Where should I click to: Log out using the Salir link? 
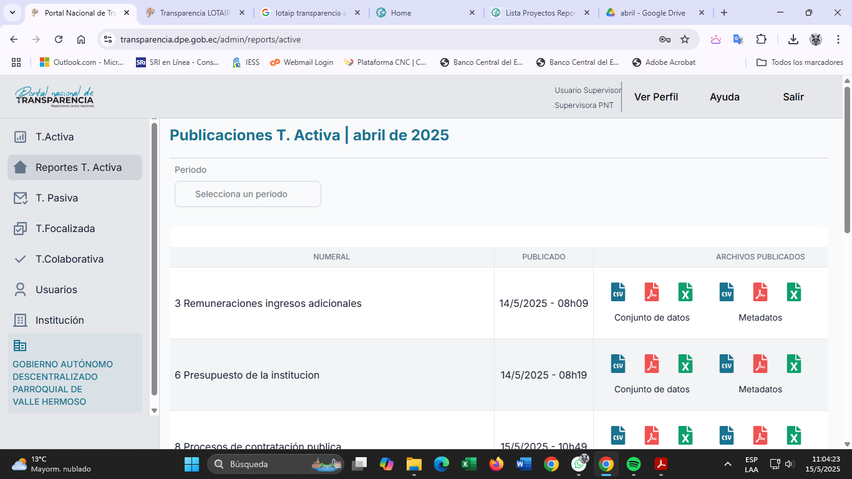[x=793, y=97]
